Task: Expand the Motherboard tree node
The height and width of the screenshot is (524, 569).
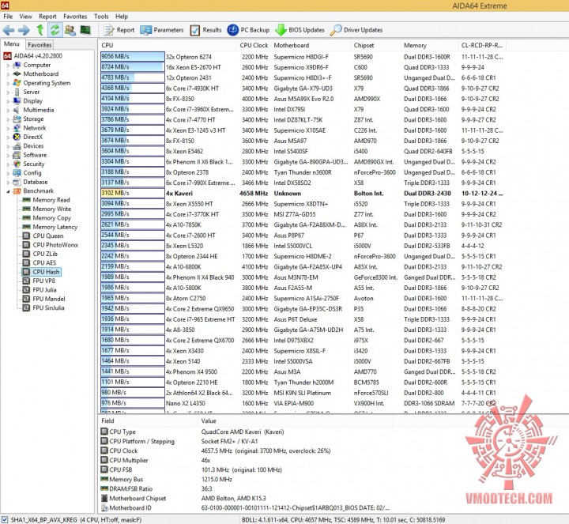Action: click(8, 74)
